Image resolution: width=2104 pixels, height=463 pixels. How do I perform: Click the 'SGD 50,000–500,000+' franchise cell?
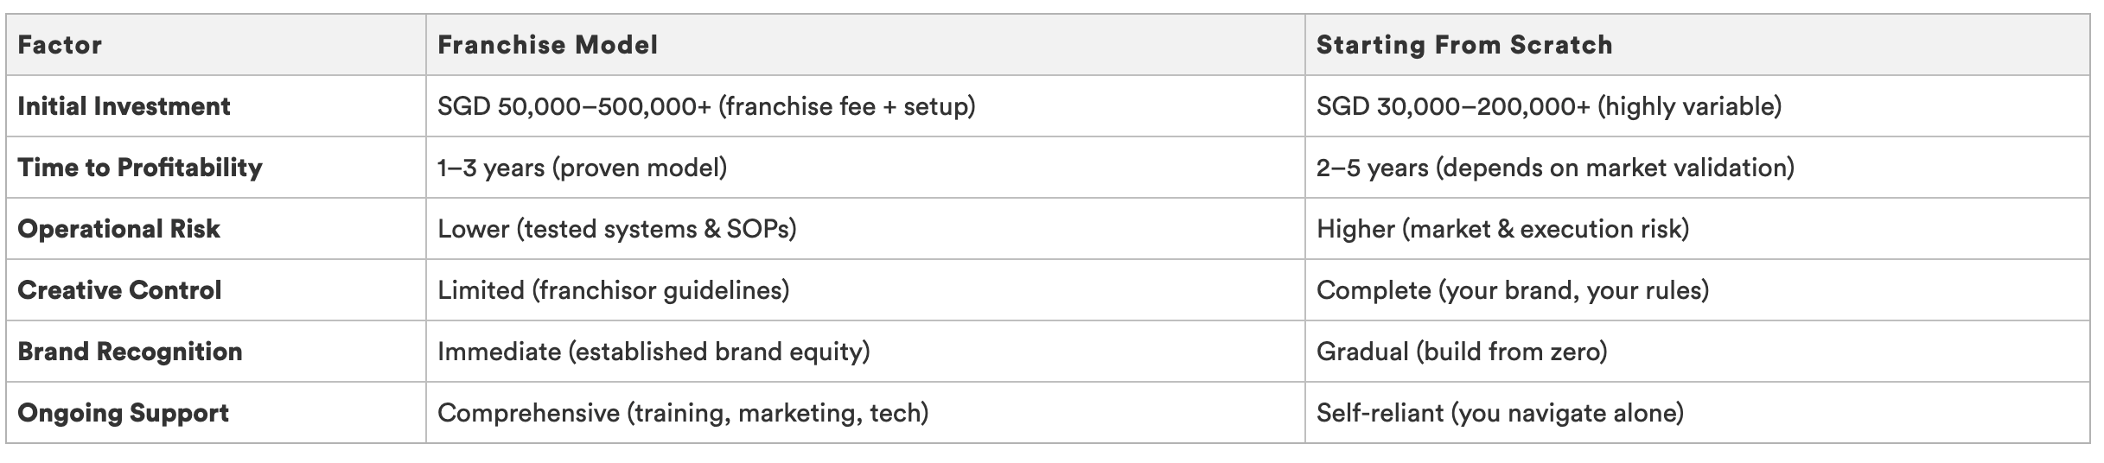click(705, 106)
